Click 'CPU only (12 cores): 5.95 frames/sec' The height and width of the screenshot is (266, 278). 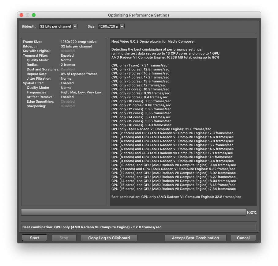pos(141,109)
